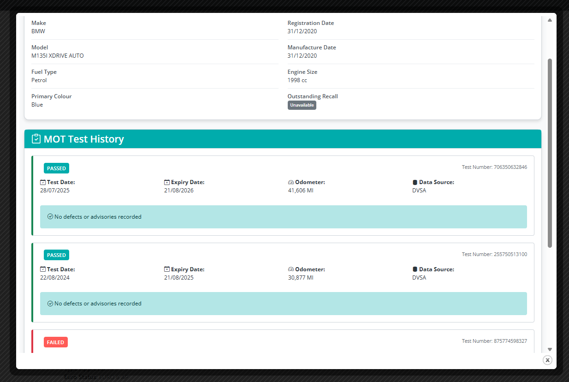Click the vertical scrollbar thumb
Viewport: 569px width, 382px height.
tap(549, 152)
